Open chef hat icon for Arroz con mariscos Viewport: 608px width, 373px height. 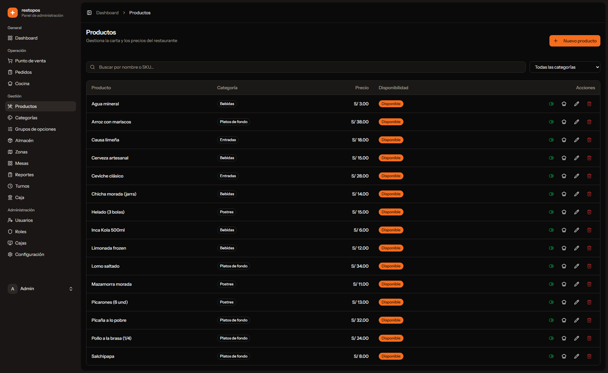click(564, 122)
